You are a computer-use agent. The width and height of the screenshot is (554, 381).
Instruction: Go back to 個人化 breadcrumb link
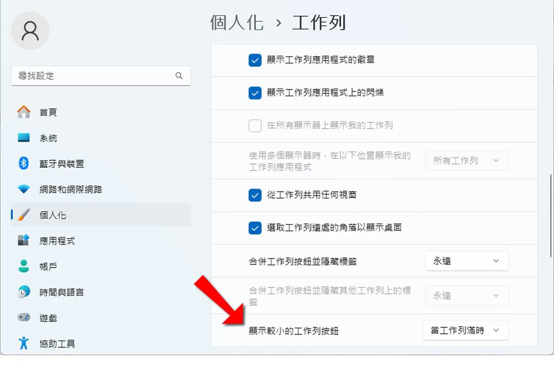237,22
